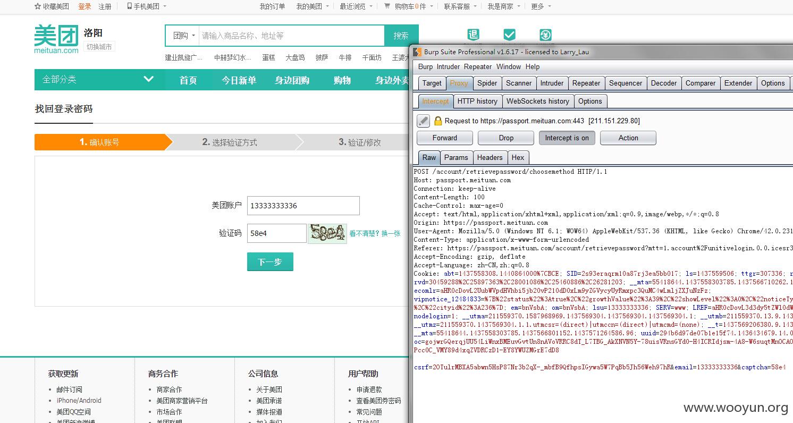Click the green checkmark guarantee icon

509,35
